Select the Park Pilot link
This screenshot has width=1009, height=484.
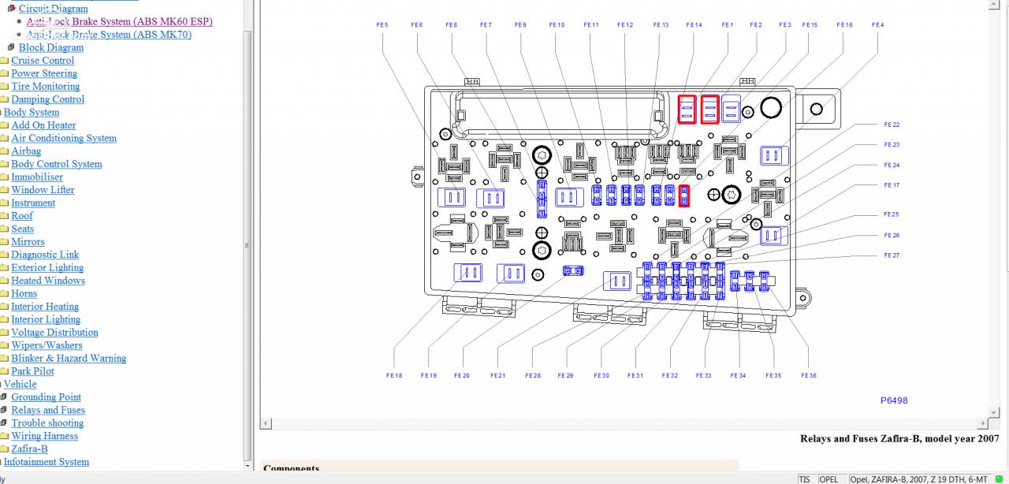tap(32, 371)
